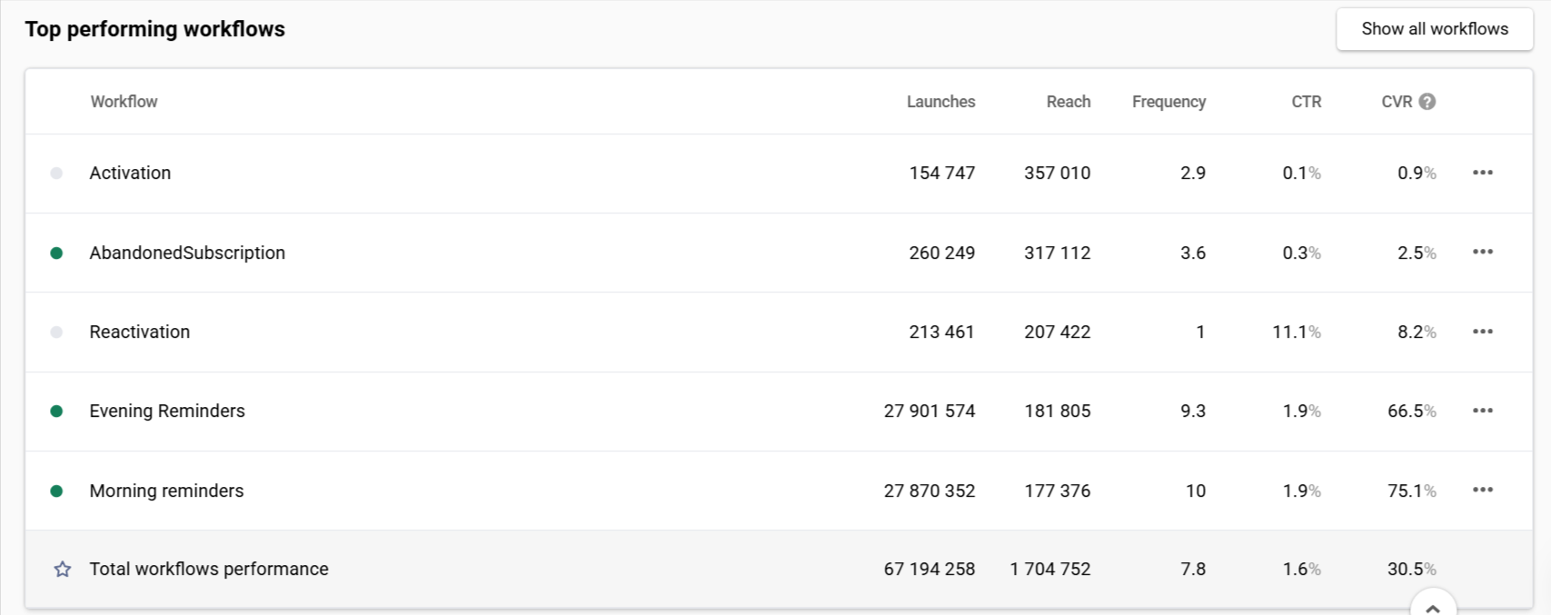This screenshot has width=1551, height=615.
Task: Select the total Launches value 67 194 258
Action: [x=930, y=569]
